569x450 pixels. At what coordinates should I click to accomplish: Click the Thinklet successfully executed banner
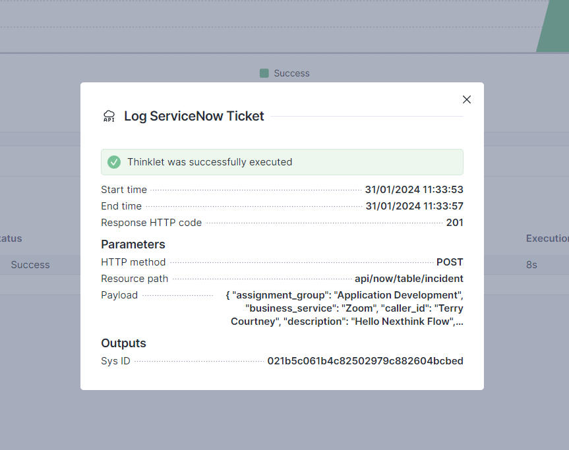282,162
